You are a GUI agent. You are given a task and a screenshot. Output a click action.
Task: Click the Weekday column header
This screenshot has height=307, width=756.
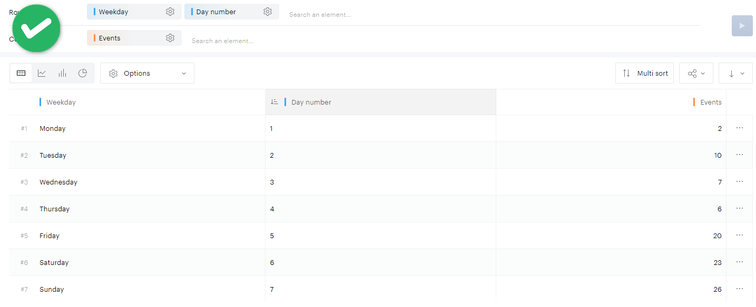click(x=61, y=102)
